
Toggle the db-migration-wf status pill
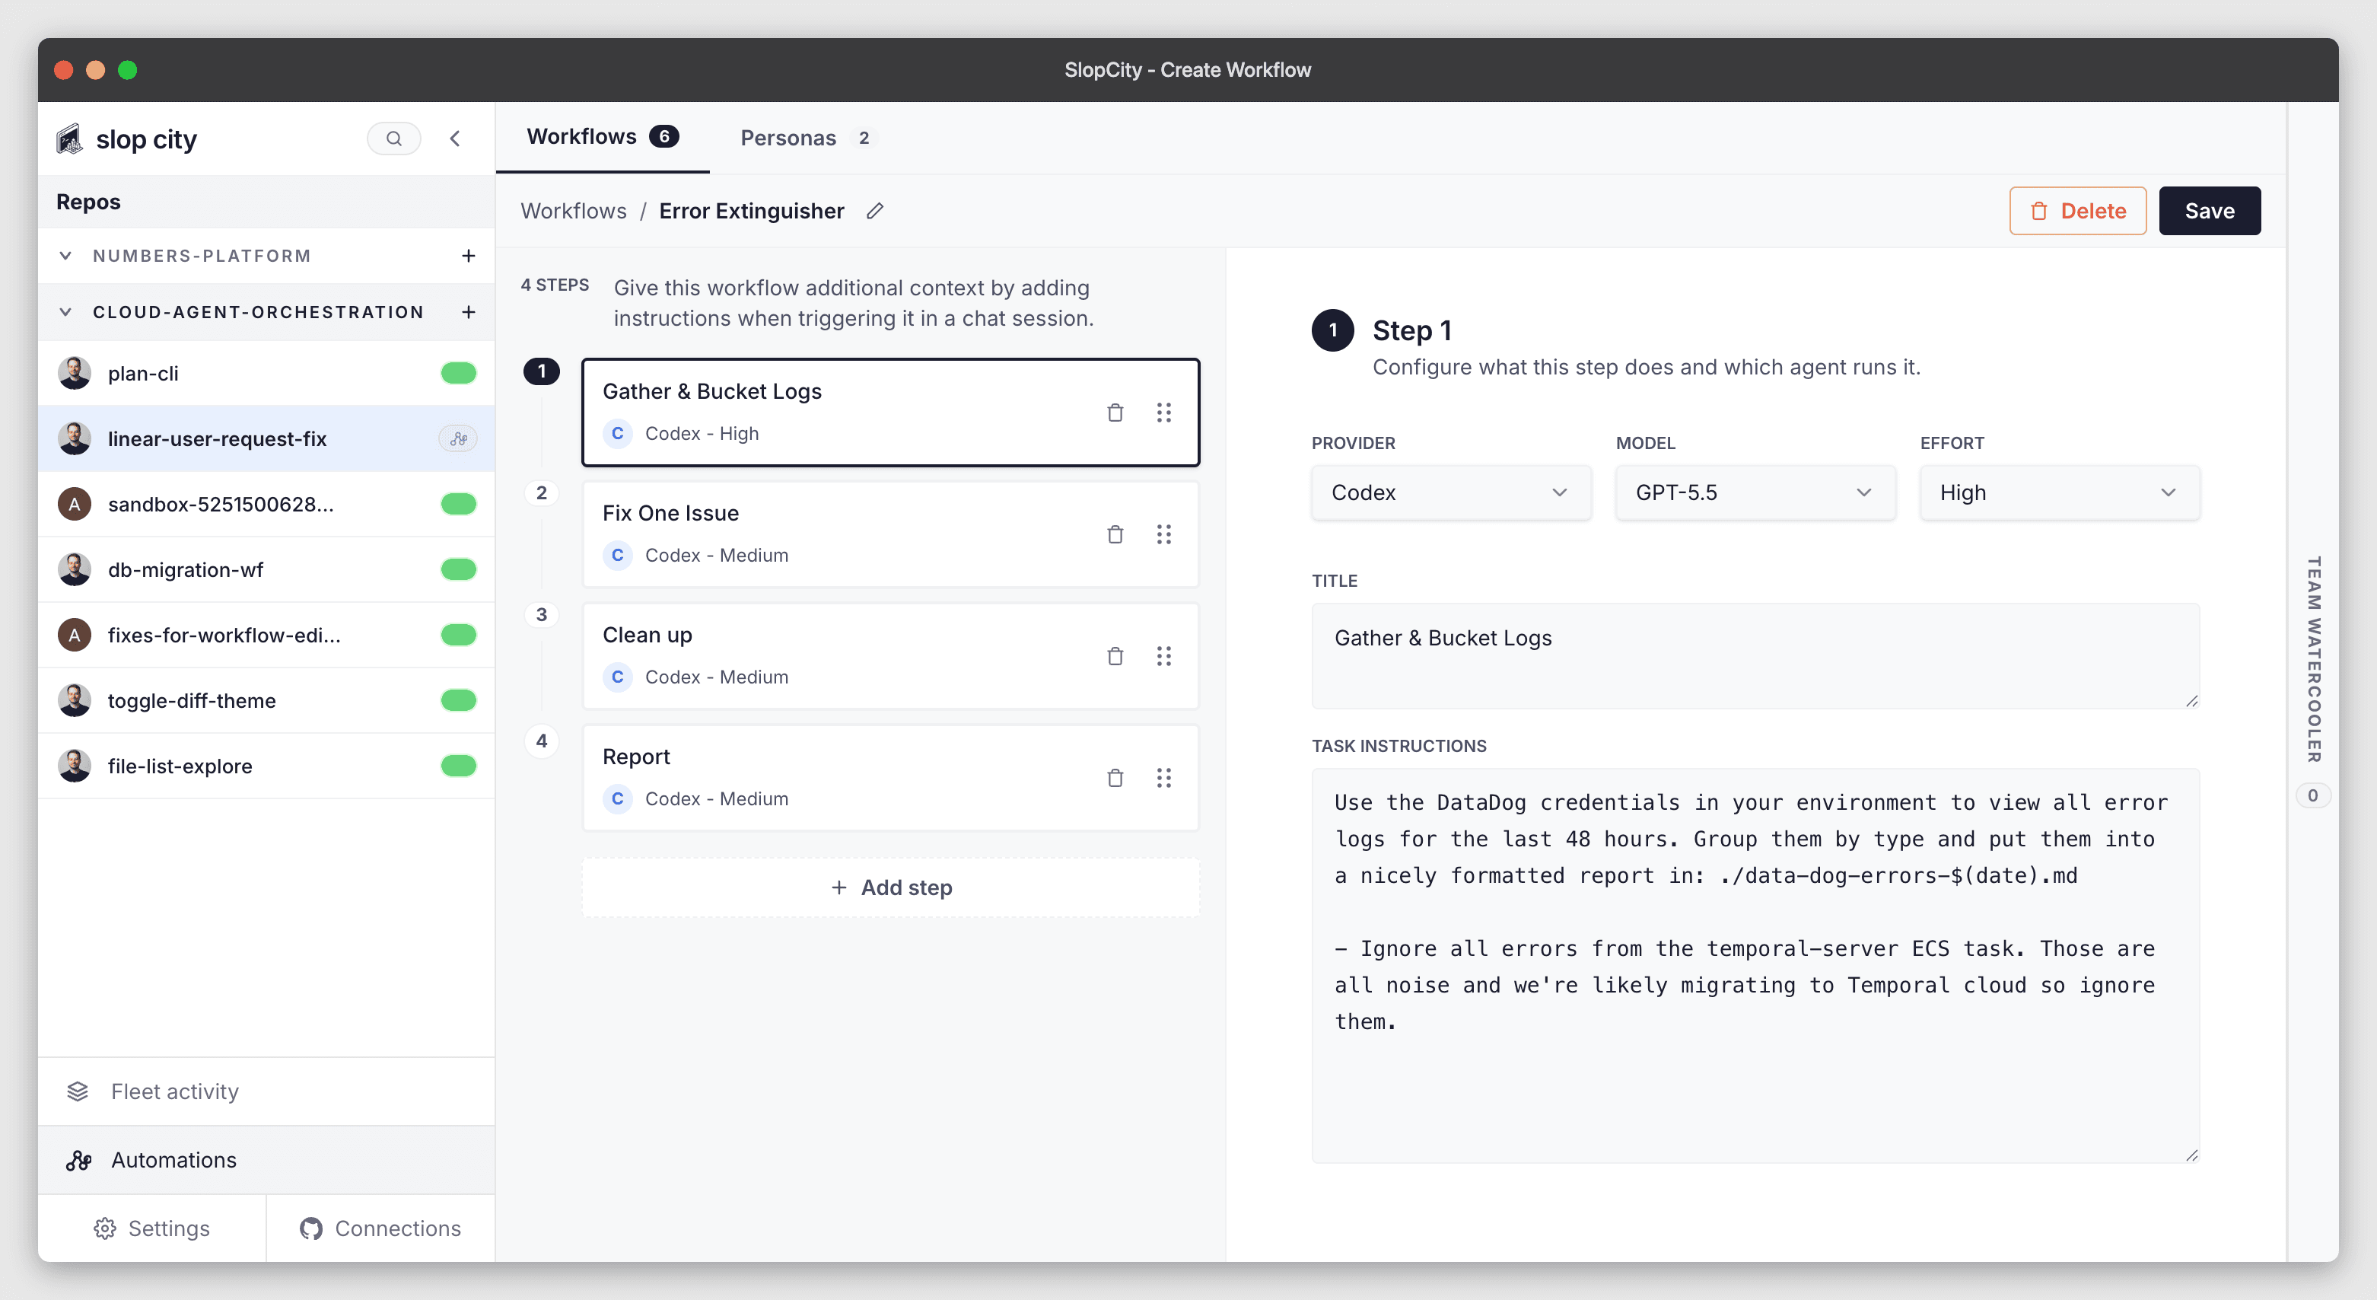pyautogui.click(x=458, y=569)
